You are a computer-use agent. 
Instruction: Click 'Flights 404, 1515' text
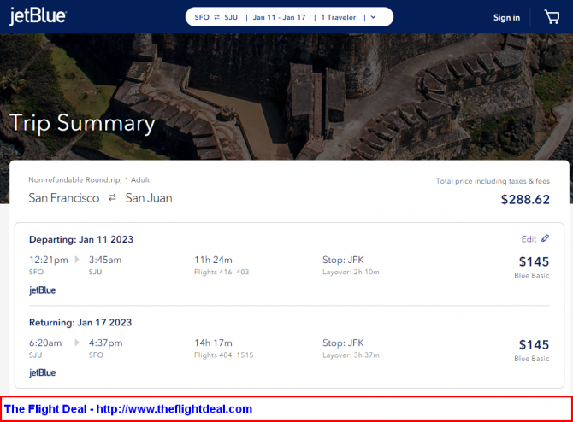pos(224,355)
